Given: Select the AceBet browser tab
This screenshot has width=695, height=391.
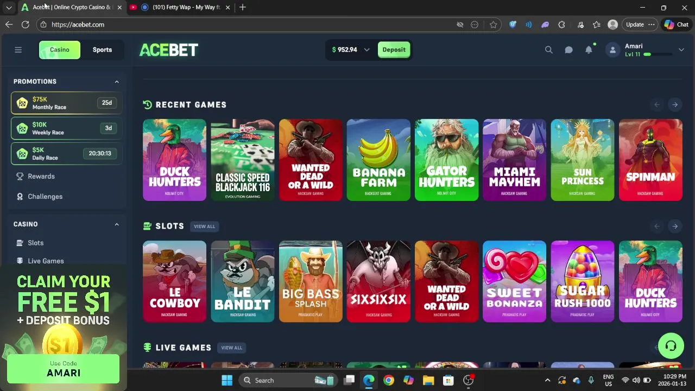Looking at the screenshot, I should [71, 7].
